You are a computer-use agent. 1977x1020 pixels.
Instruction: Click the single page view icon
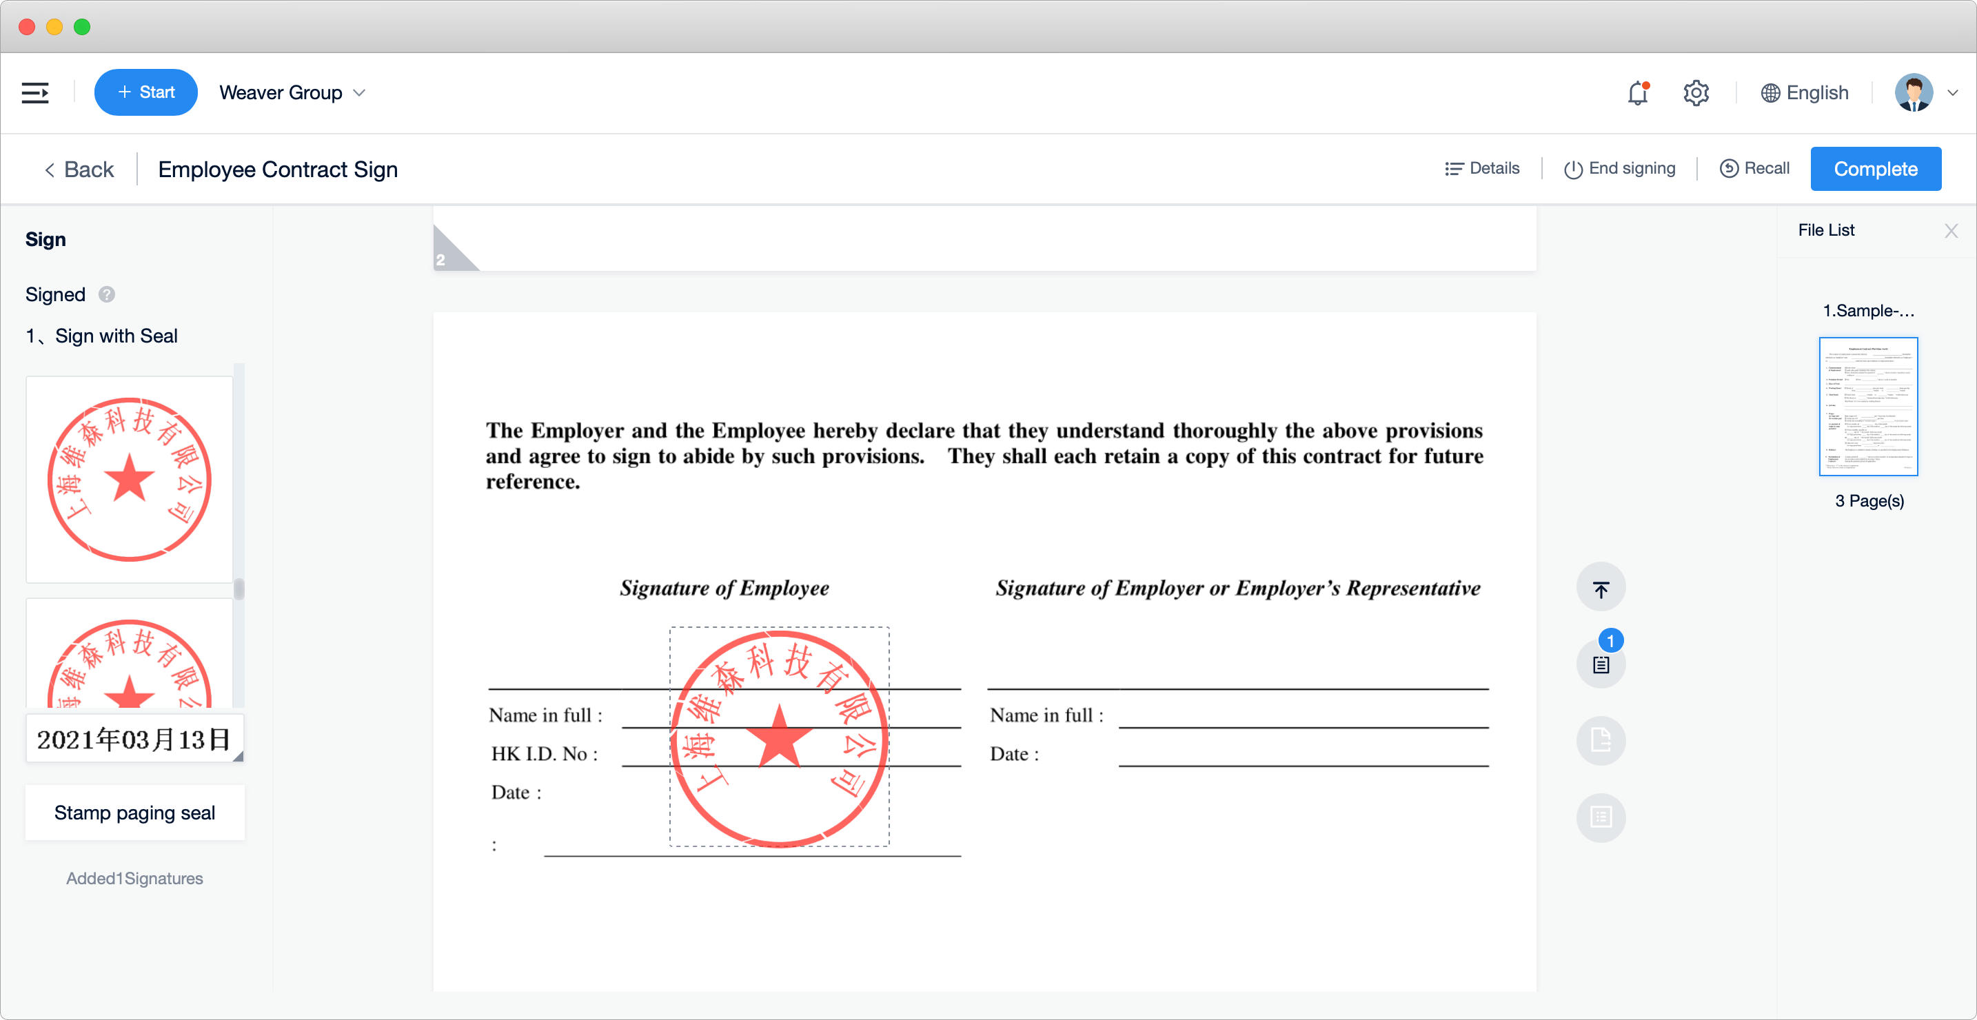[x=1600, y=740]
